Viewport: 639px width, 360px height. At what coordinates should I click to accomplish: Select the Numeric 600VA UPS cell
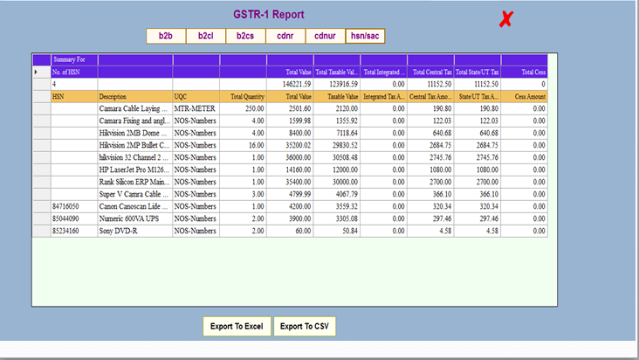[135, 219]
